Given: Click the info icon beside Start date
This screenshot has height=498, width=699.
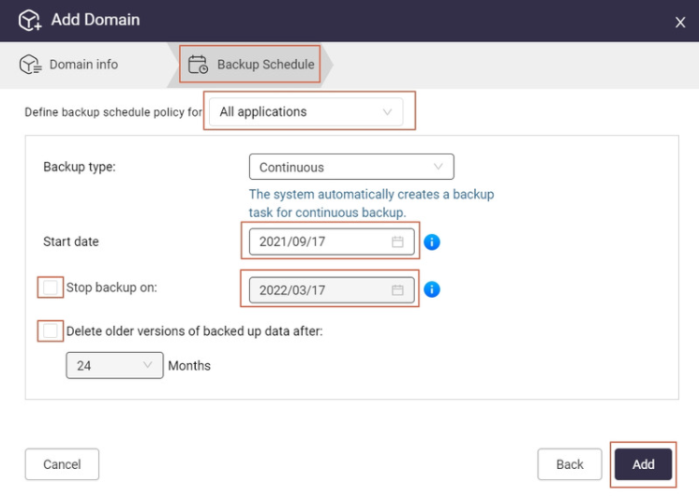Looking at the screenshot, I should (432, 242).
